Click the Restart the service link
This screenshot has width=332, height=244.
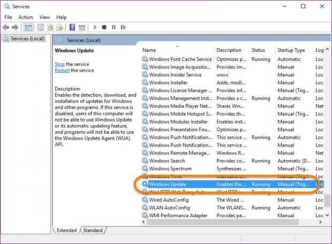[x=62, y=71]
